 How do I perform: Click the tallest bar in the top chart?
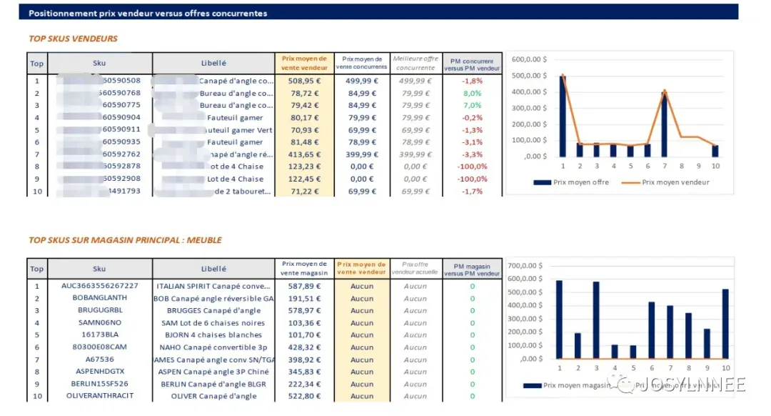(563, 117)
